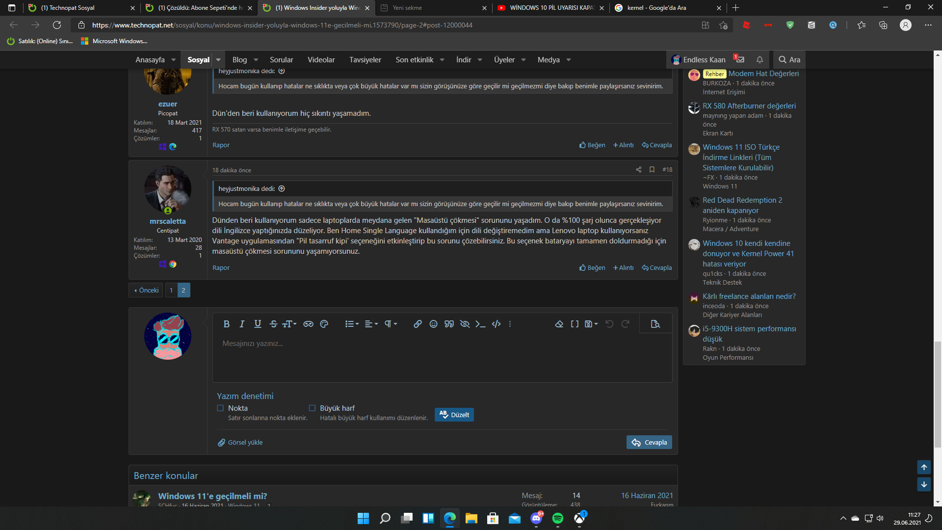Switch to the Technopat Sosyal browser tab
Viewport: 942px width, 530px height.
[69, 8]
